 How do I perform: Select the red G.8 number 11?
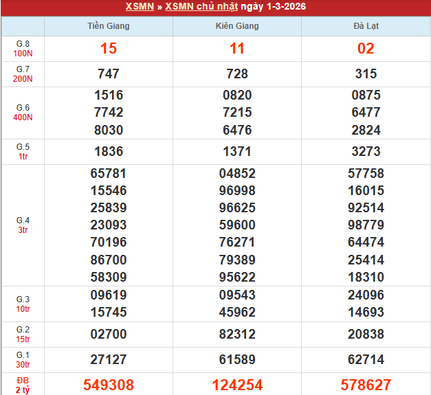[x=237, y=49]
